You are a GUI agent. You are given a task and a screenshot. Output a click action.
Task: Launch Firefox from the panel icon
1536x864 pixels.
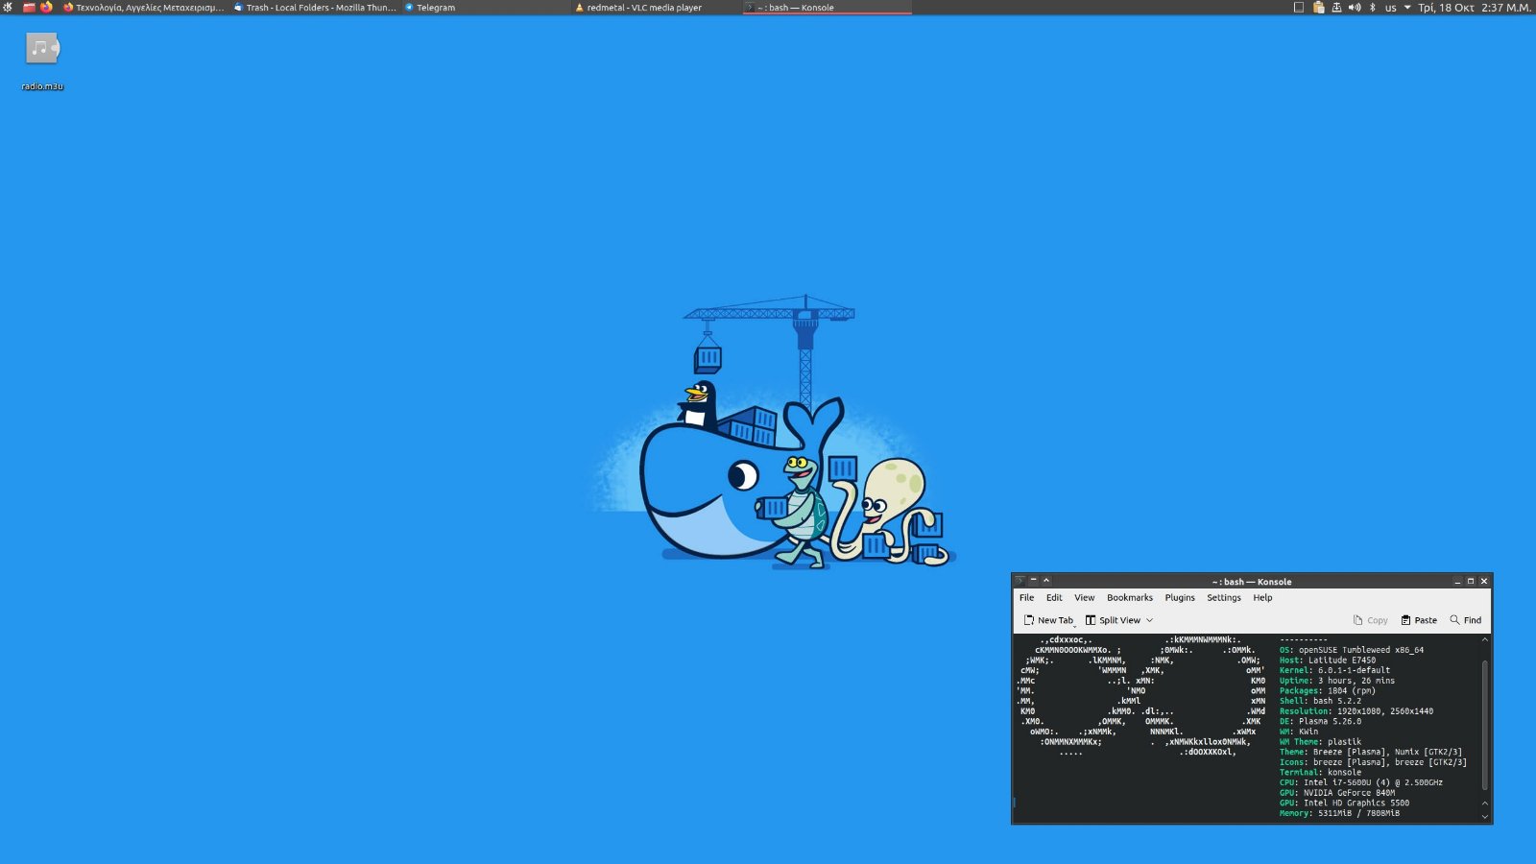coord(46,7)
